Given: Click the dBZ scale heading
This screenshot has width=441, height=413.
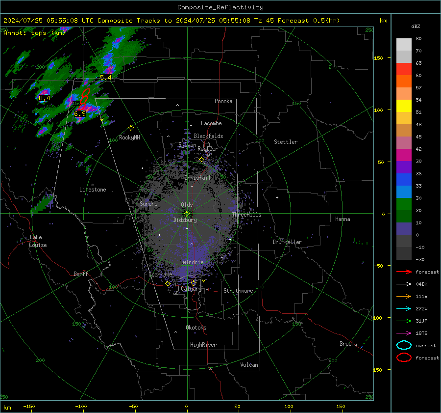Looking at the screenshot, I should click(416, 27).
